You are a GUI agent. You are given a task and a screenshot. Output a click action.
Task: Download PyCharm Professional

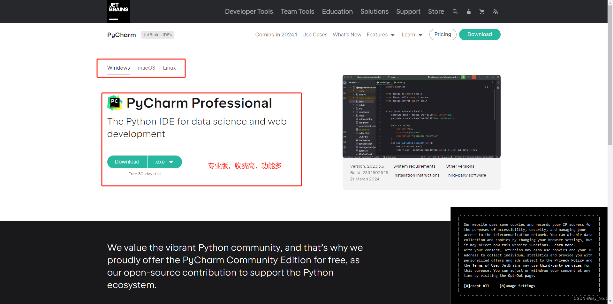tap(127, 162)
